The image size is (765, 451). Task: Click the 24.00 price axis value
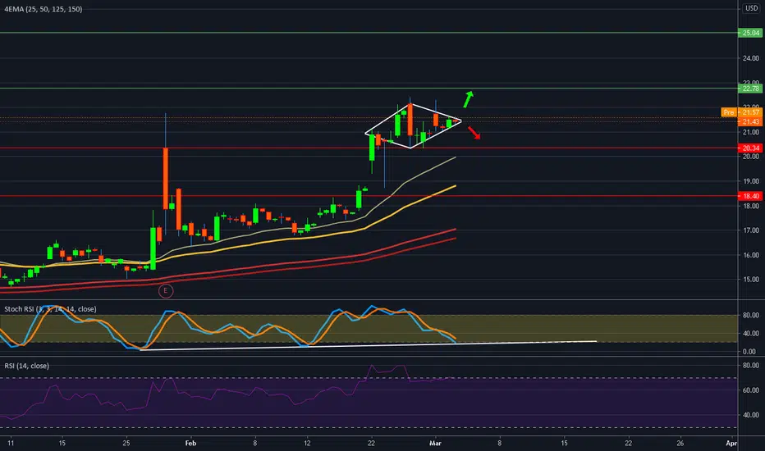(751, 58)
